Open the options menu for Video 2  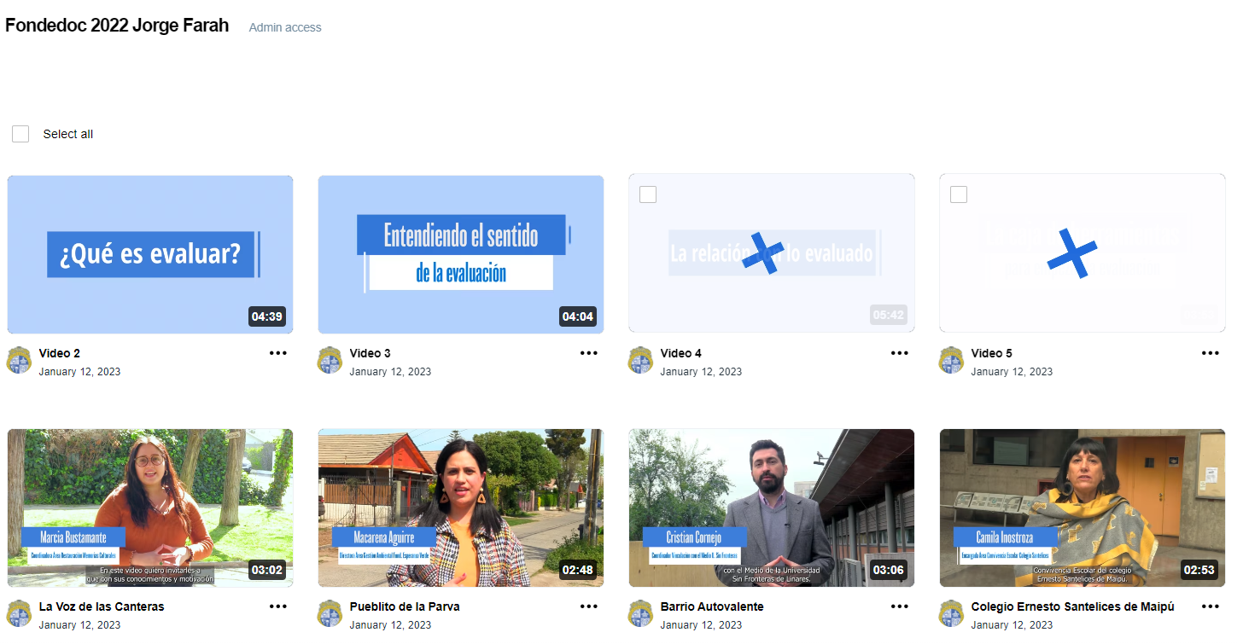[x=278, y=353]
